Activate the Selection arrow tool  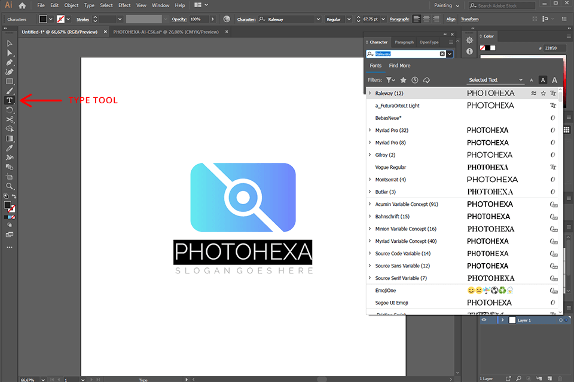(9, 43)
